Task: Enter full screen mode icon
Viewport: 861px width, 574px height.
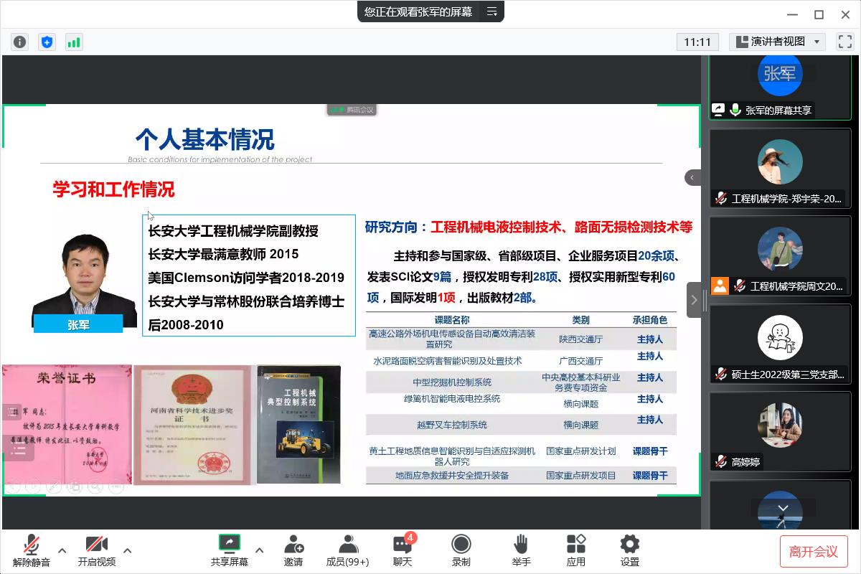Action: 844,42
